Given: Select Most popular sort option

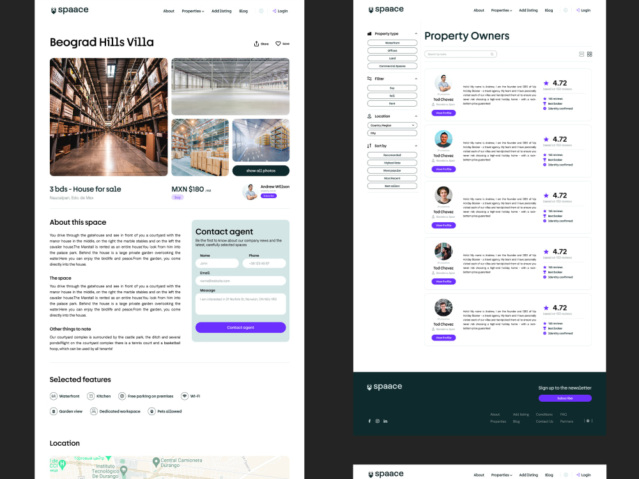Looking at the screenshot, I should coord(392,171).
